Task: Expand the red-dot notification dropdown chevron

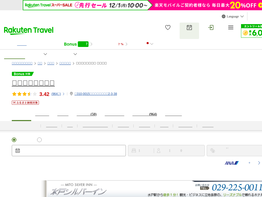Action: pyautogui.click(x=152, y=44)
